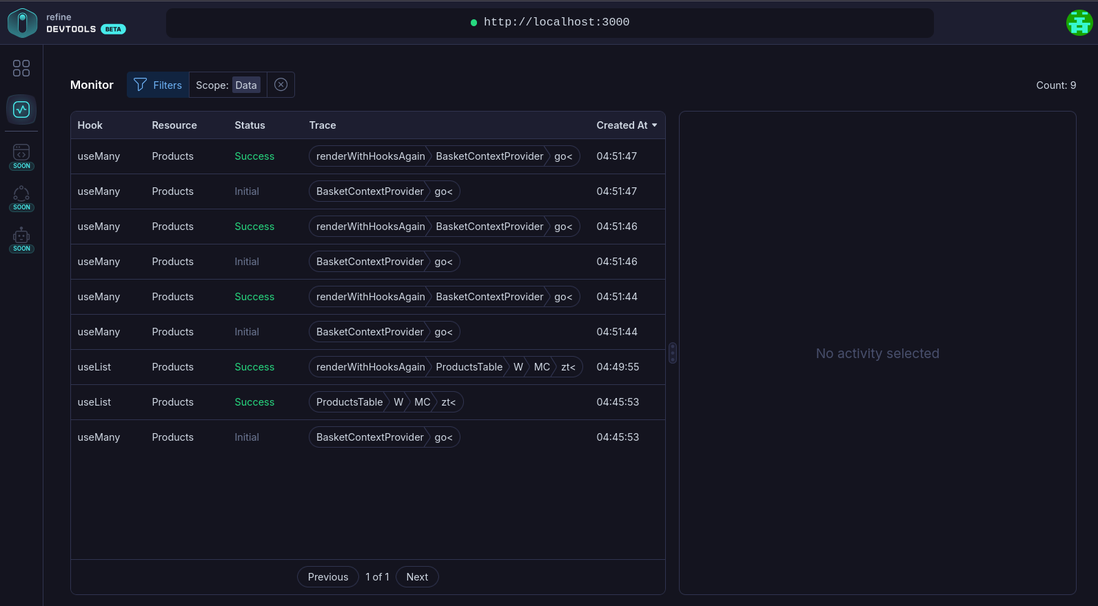Go to Previous page

click(x=328, y=577)
